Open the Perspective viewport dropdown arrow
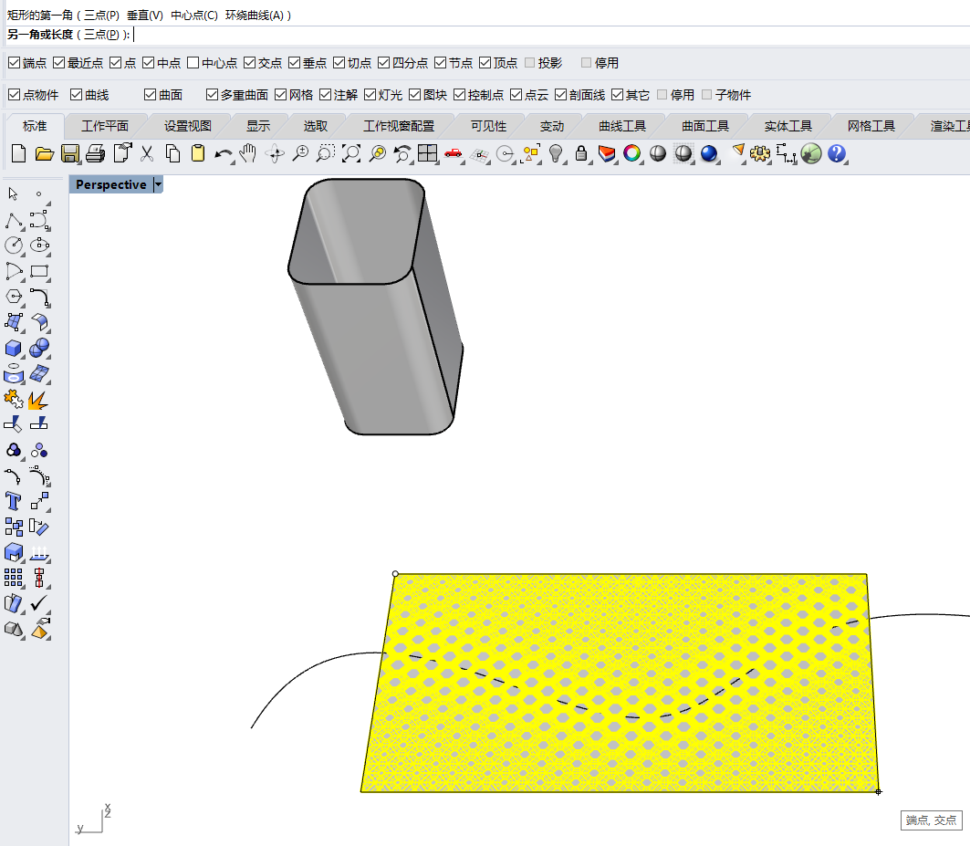The height and width of the screenshot is (846, 970). point(159,184)
